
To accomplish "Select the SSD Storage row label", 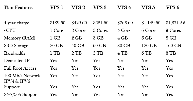I will coord(16,46).
